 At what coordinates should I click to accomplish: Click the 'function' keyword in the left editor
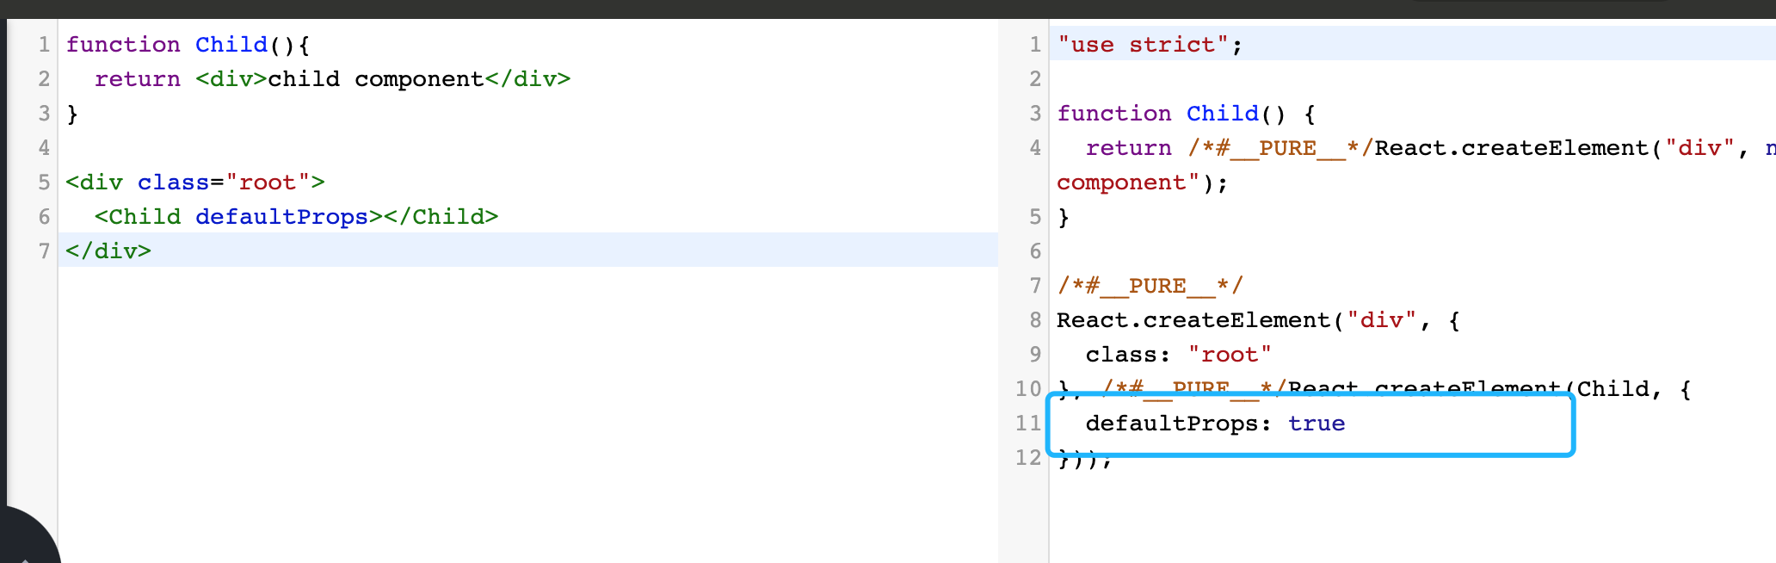123,45
